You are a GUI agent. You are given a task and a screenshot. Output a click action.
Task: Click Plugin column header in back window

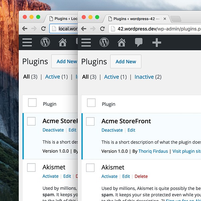[50, 104]
